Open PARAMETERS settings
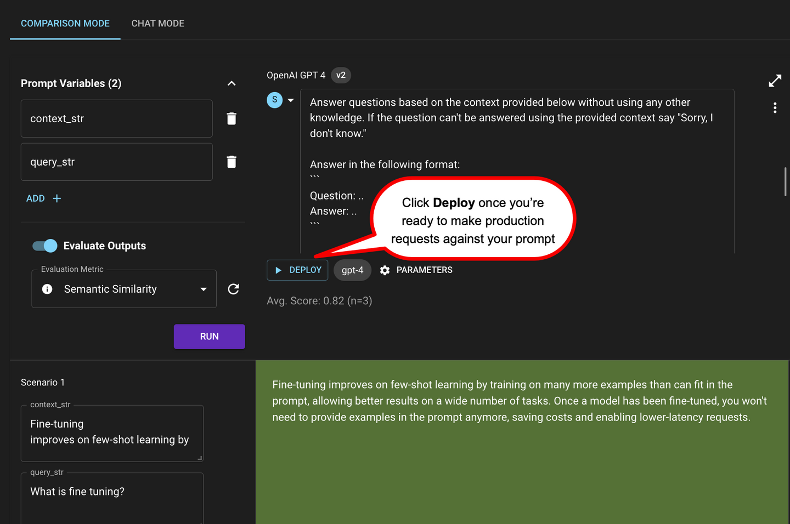Viewport: 790px width, 524px height. coord(416,270)
